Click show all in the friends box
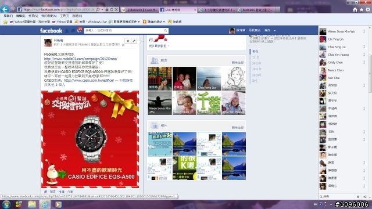Screen dimensions: 372x209 (x=238, y=63)
